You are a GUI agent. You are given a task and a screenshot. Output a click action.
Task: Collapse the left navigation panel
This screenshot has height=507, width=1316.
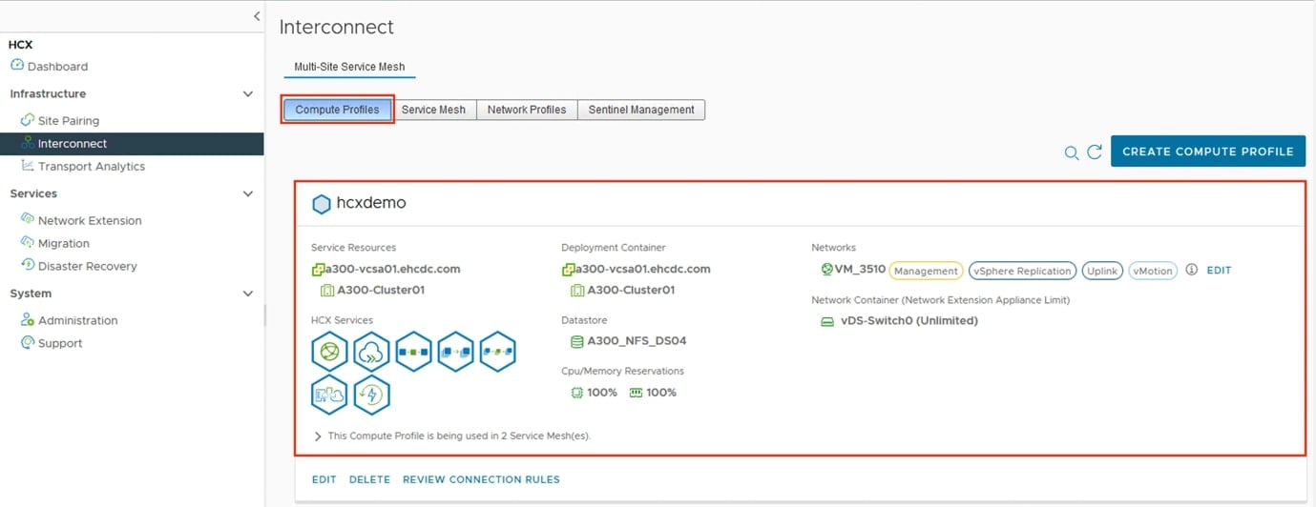pyautogui.click(x=257, y=16)
